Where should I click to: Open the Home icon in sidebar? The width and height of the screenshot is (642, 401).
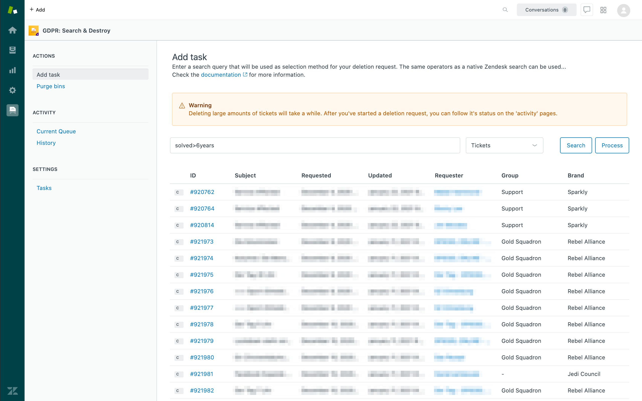pos(12,30)
